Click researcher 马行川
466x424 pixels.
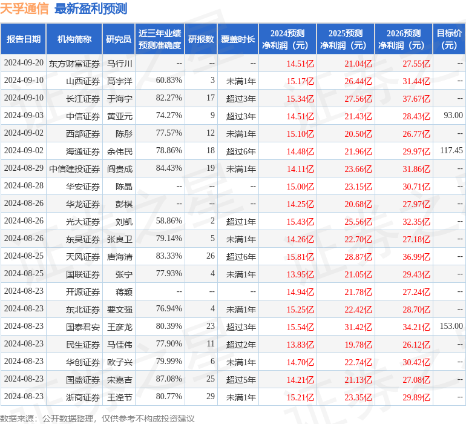(x=120, y=64)
